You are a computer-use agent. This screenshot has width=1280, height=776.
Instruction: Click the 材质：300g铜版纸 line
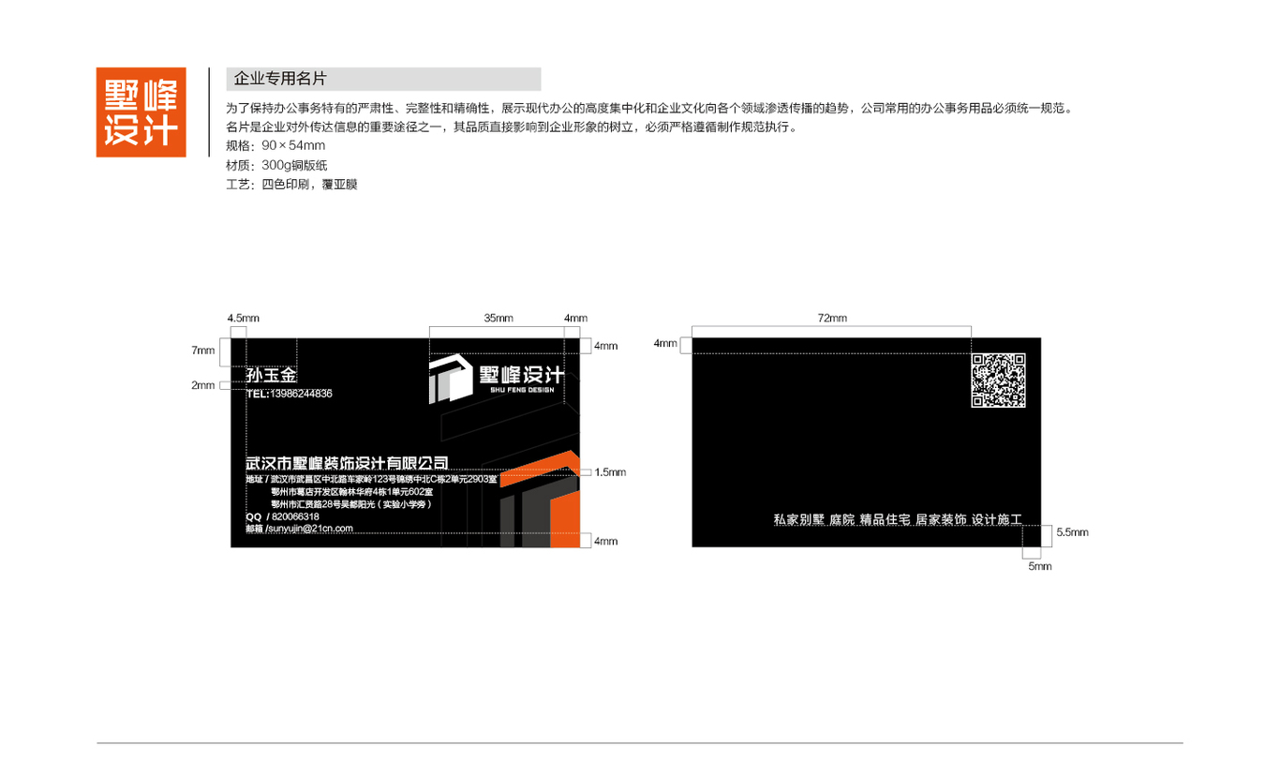click(x=276, y=165)
